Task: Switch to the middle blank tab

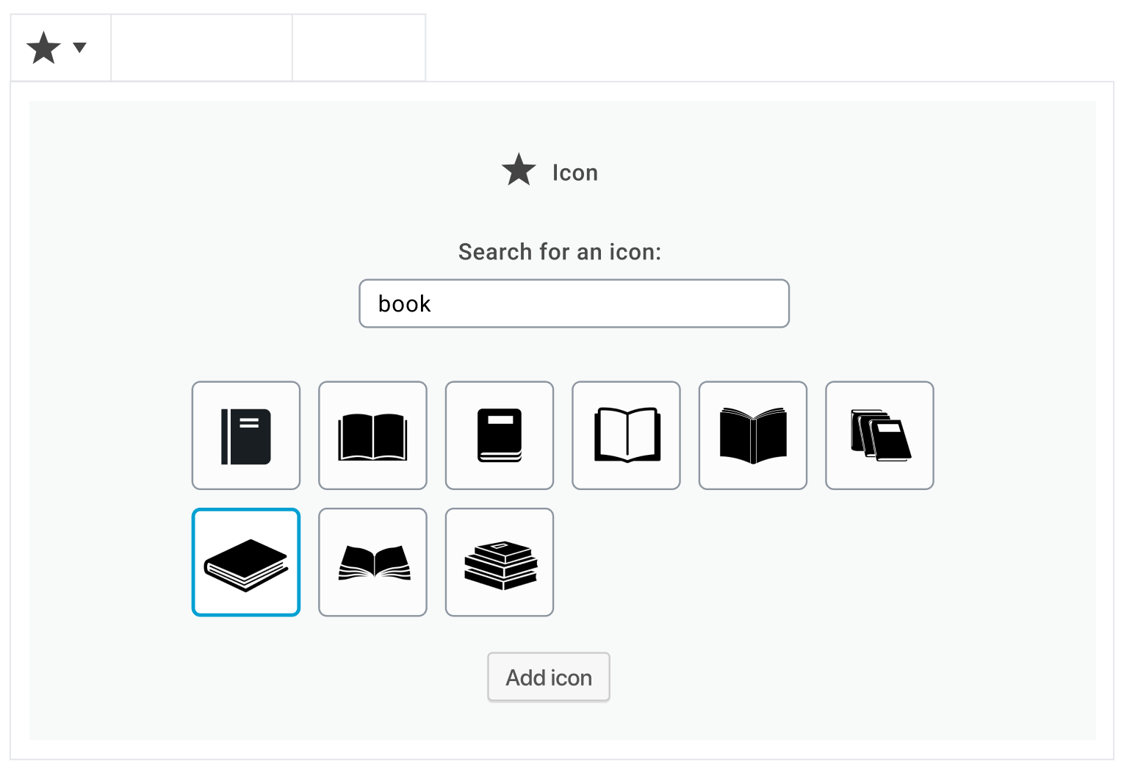Action: point(201,46)
